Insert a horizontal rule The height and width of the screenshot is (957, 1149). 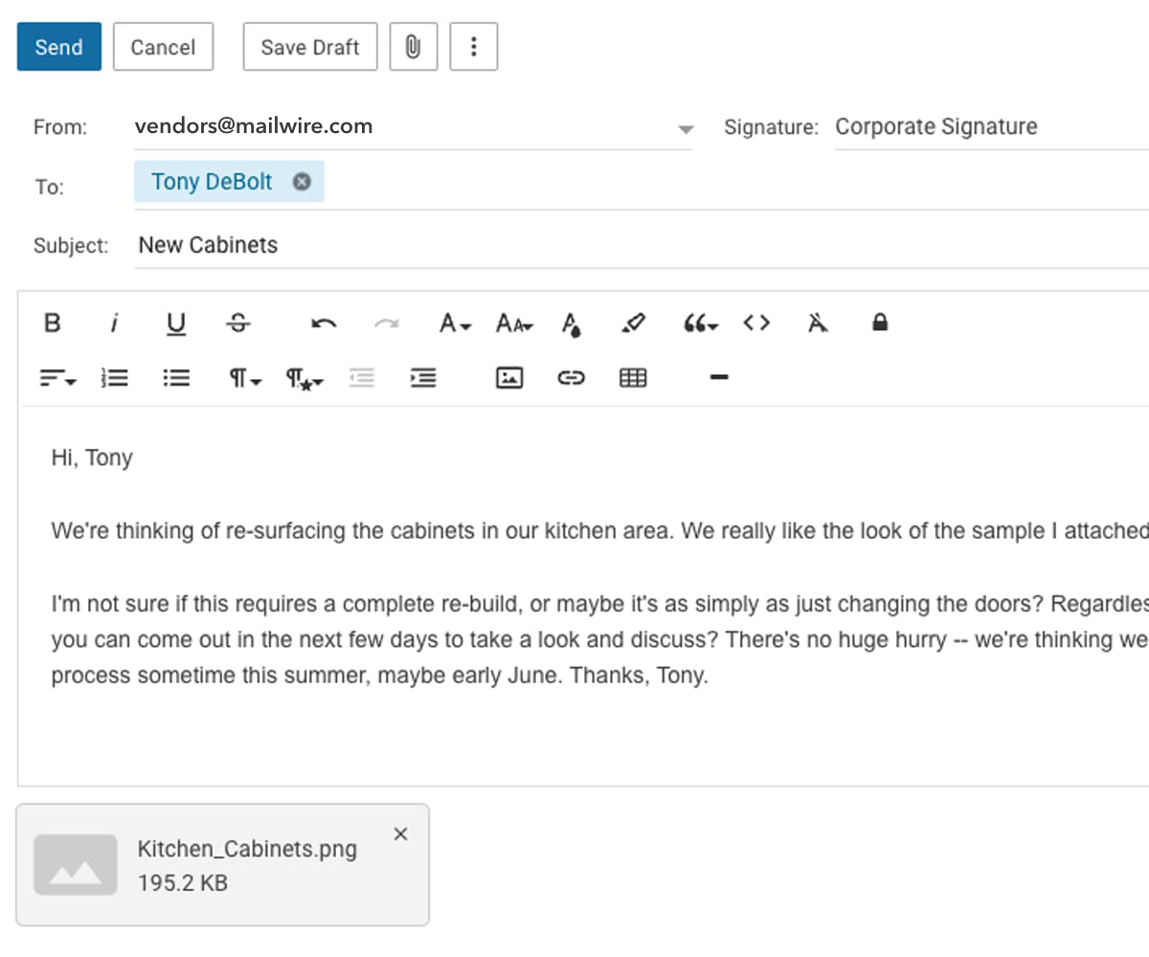[718, 377]
